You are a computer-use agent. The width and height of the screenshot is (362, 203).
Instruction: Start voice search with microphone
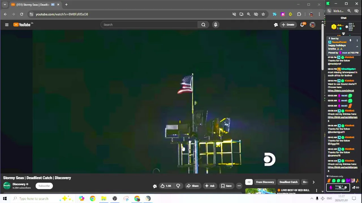click(216, 25)
